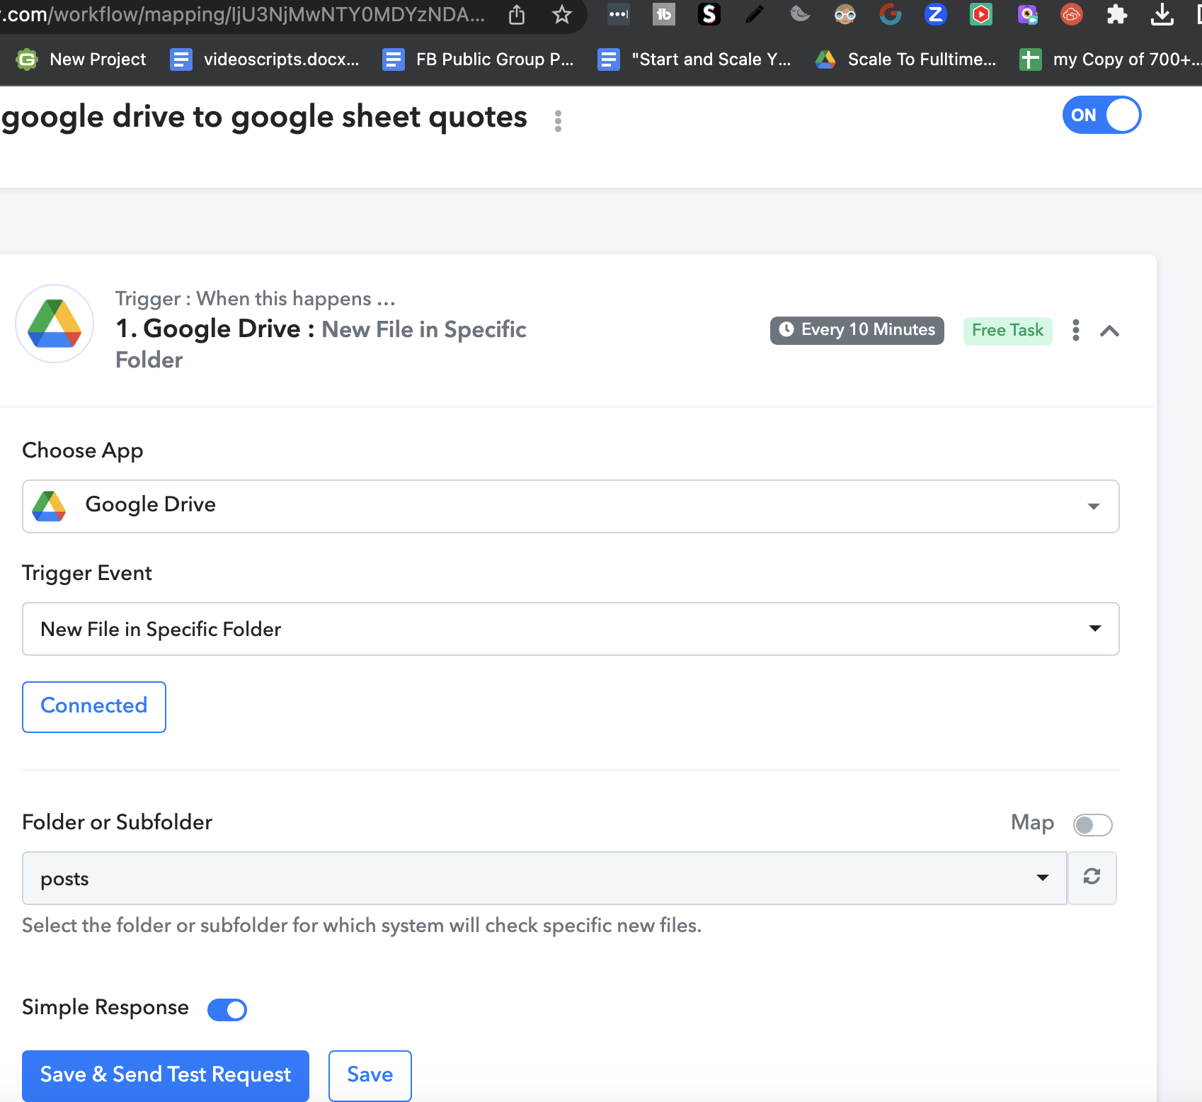Open my Copy of 700+ bookmark
The image size is (1202, 1102).
(x=1110, y=59)
